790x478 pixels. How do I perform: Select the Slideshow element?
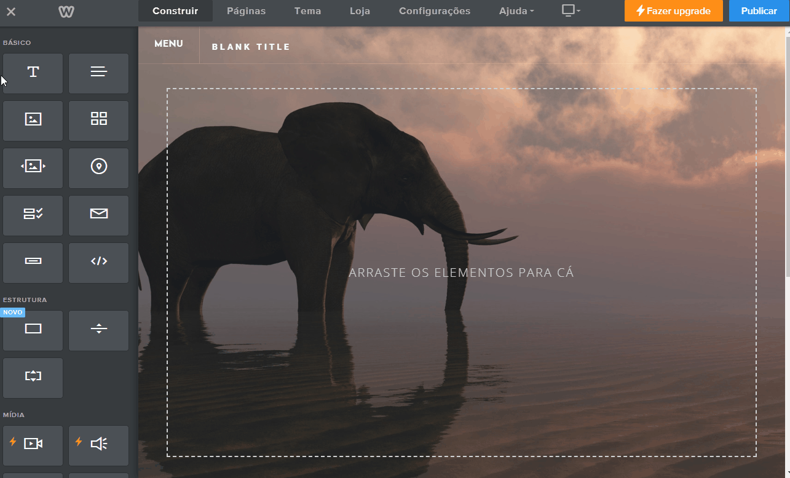click(33, 168)
